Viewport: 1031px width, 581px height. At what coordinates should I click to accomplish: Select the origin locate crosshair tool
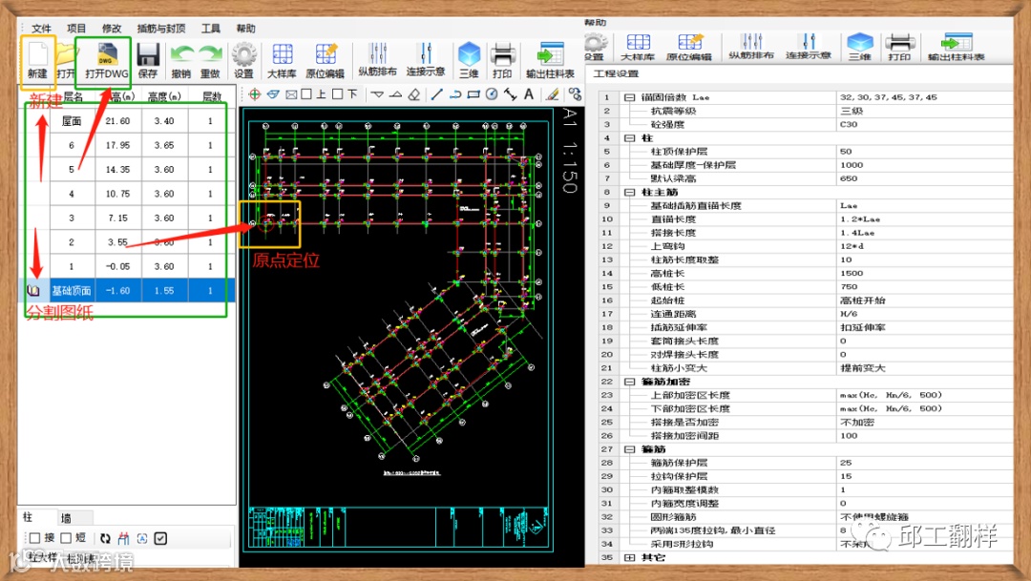[255, 94]
